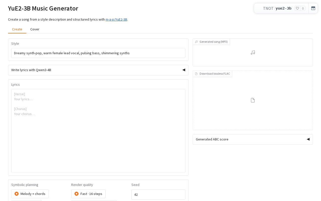Select the Fast · 16 steps option
Image resolution: width=321 pixels, height=201 pixels.
click(x=88, y=194)
